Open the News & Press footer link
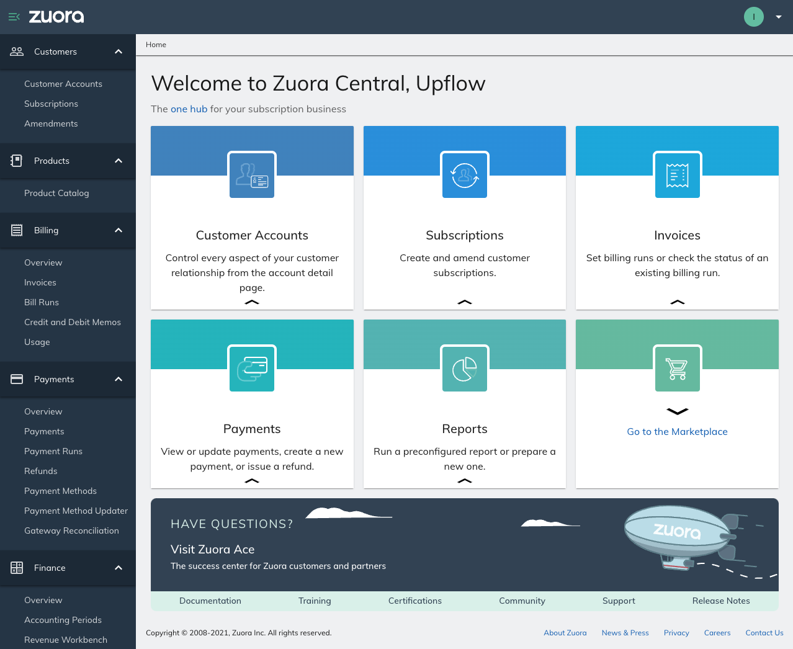Viewport: 793px width, 649px height. pyautogui.click(x=625, y=633)
